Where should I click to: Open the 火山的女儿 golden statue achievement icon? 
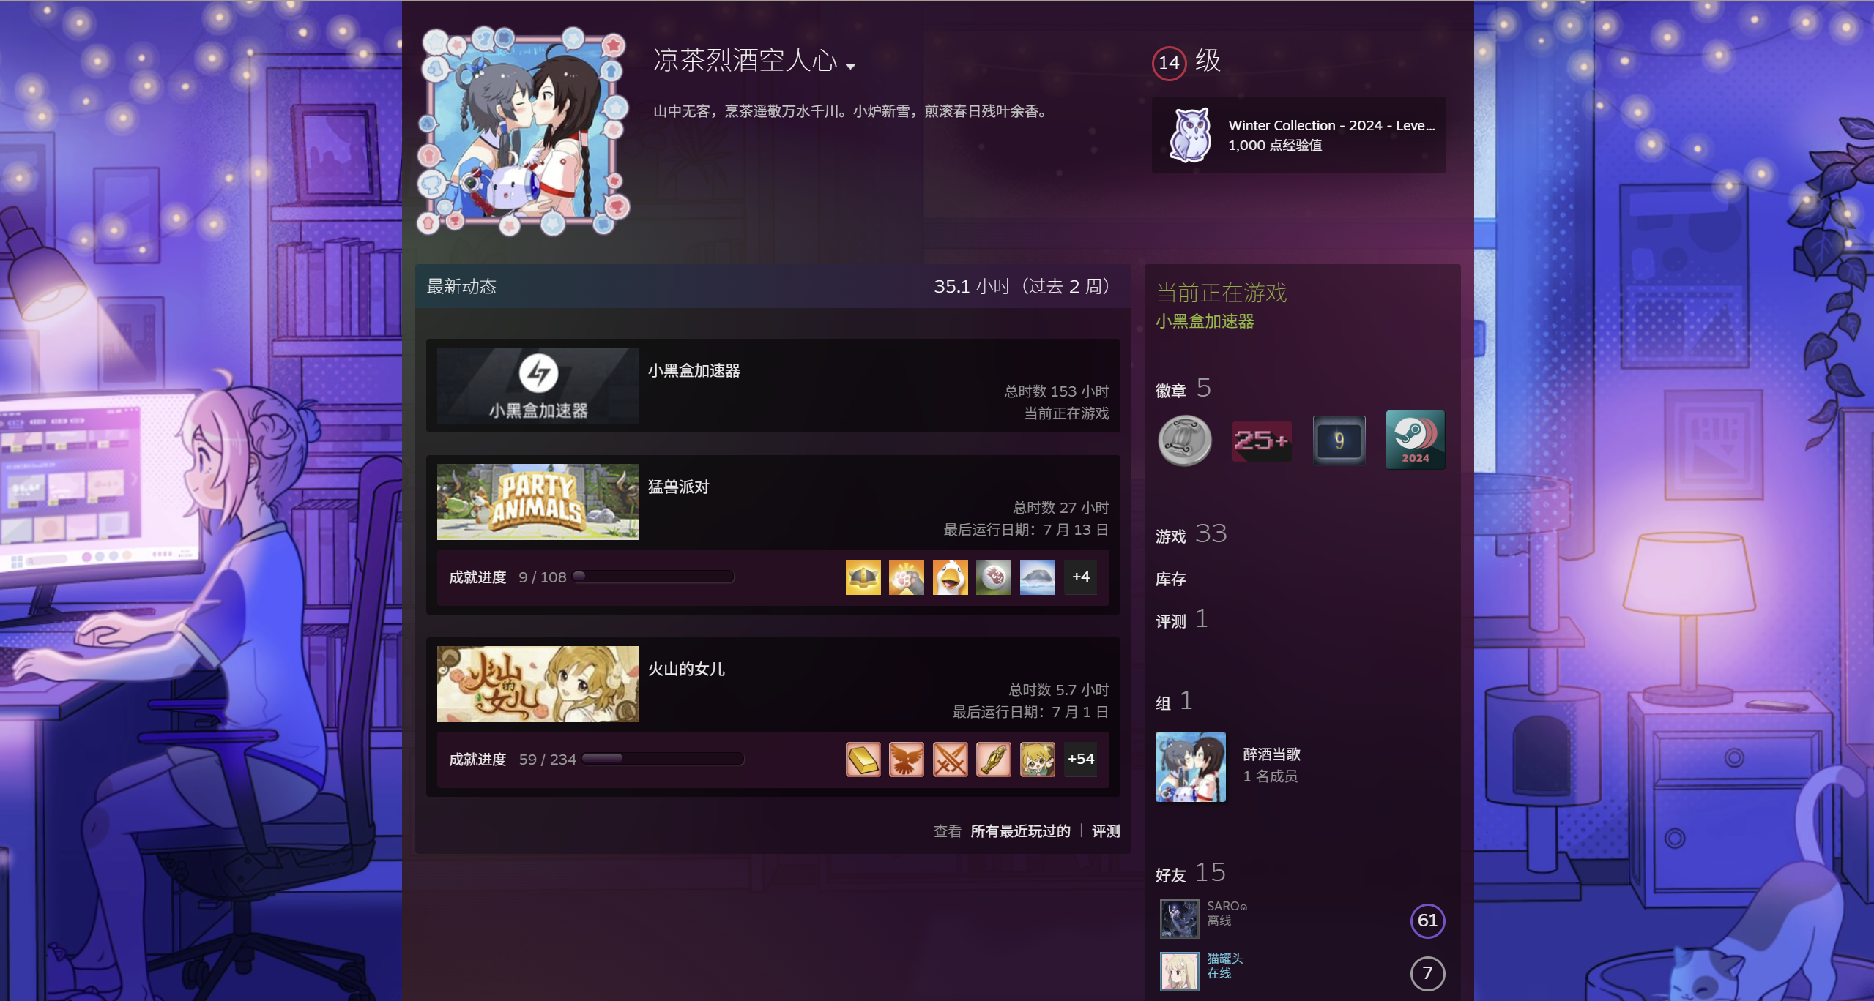pos(994,760)
